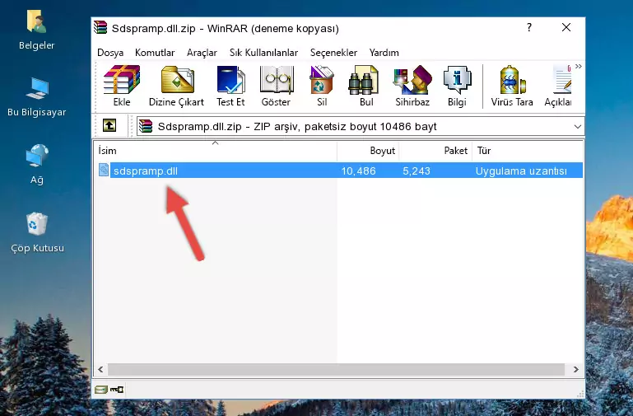Open the Seçenekler menu
The height and width of the screenshot is (416, 633).
coord(333,53)
